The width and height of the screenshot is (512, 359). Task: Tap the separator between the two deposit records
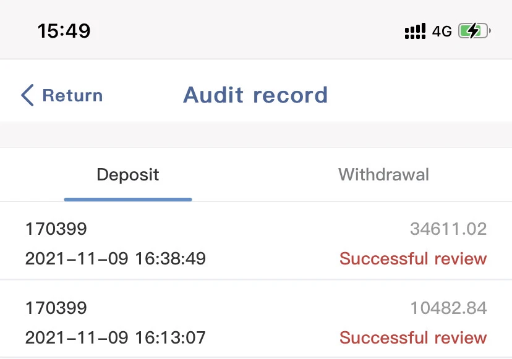(x=256, y=280)
